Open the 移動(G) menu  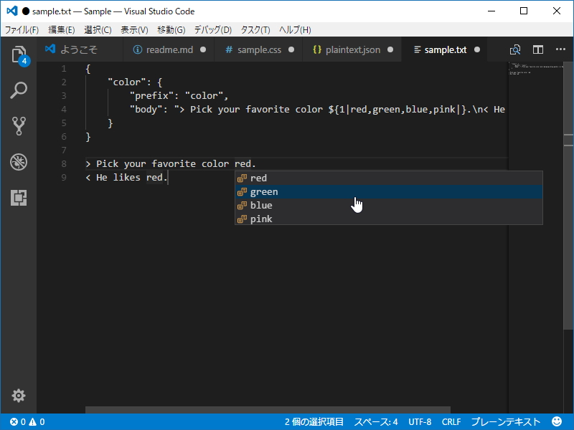[x=171, y=30]
